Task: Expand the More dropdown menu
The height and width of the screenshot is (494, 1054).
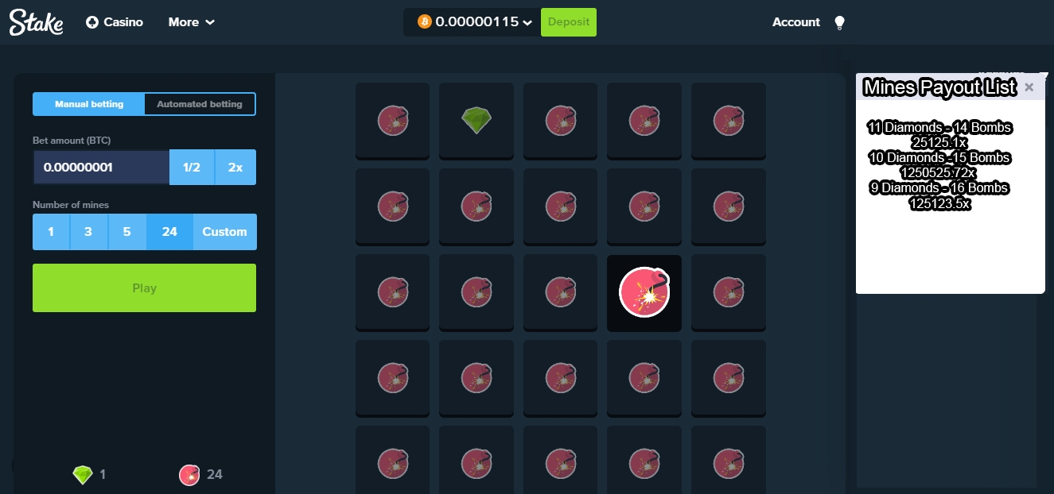Action: click(x=192, y=22)
